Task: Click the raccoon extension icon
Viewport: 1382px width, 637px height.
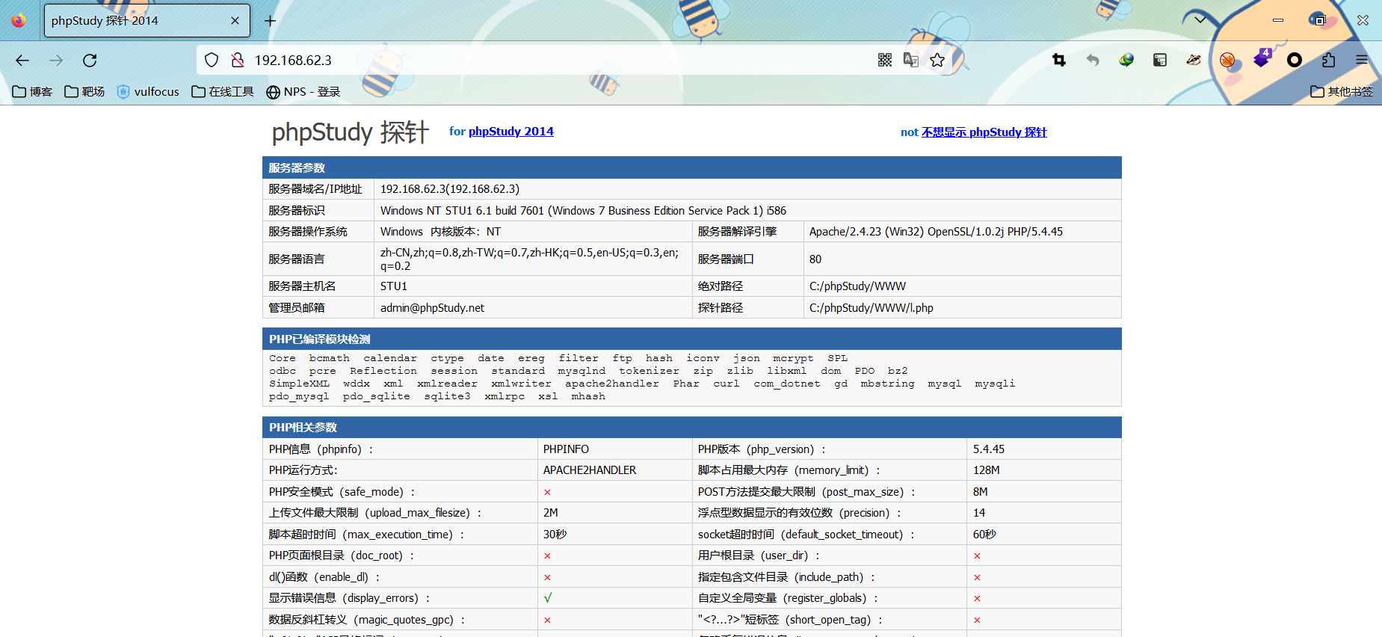Action: click(x=1194, y=60)
